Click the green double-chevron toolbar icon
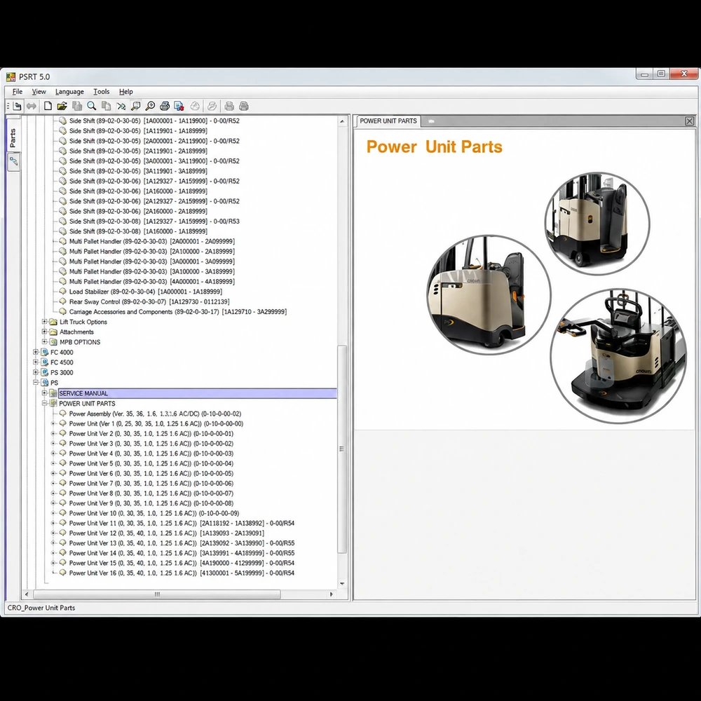The height and width of the screenshot is (701, 701). tap(121, 106)
